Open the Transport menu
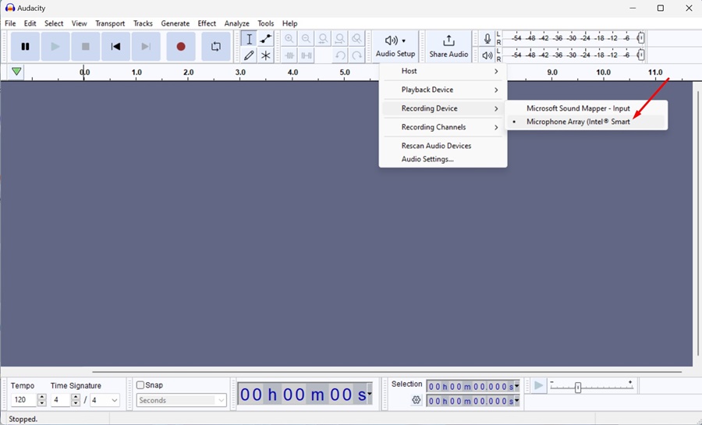Viewport: 702px width, 425px height. (x=110, y=23)
